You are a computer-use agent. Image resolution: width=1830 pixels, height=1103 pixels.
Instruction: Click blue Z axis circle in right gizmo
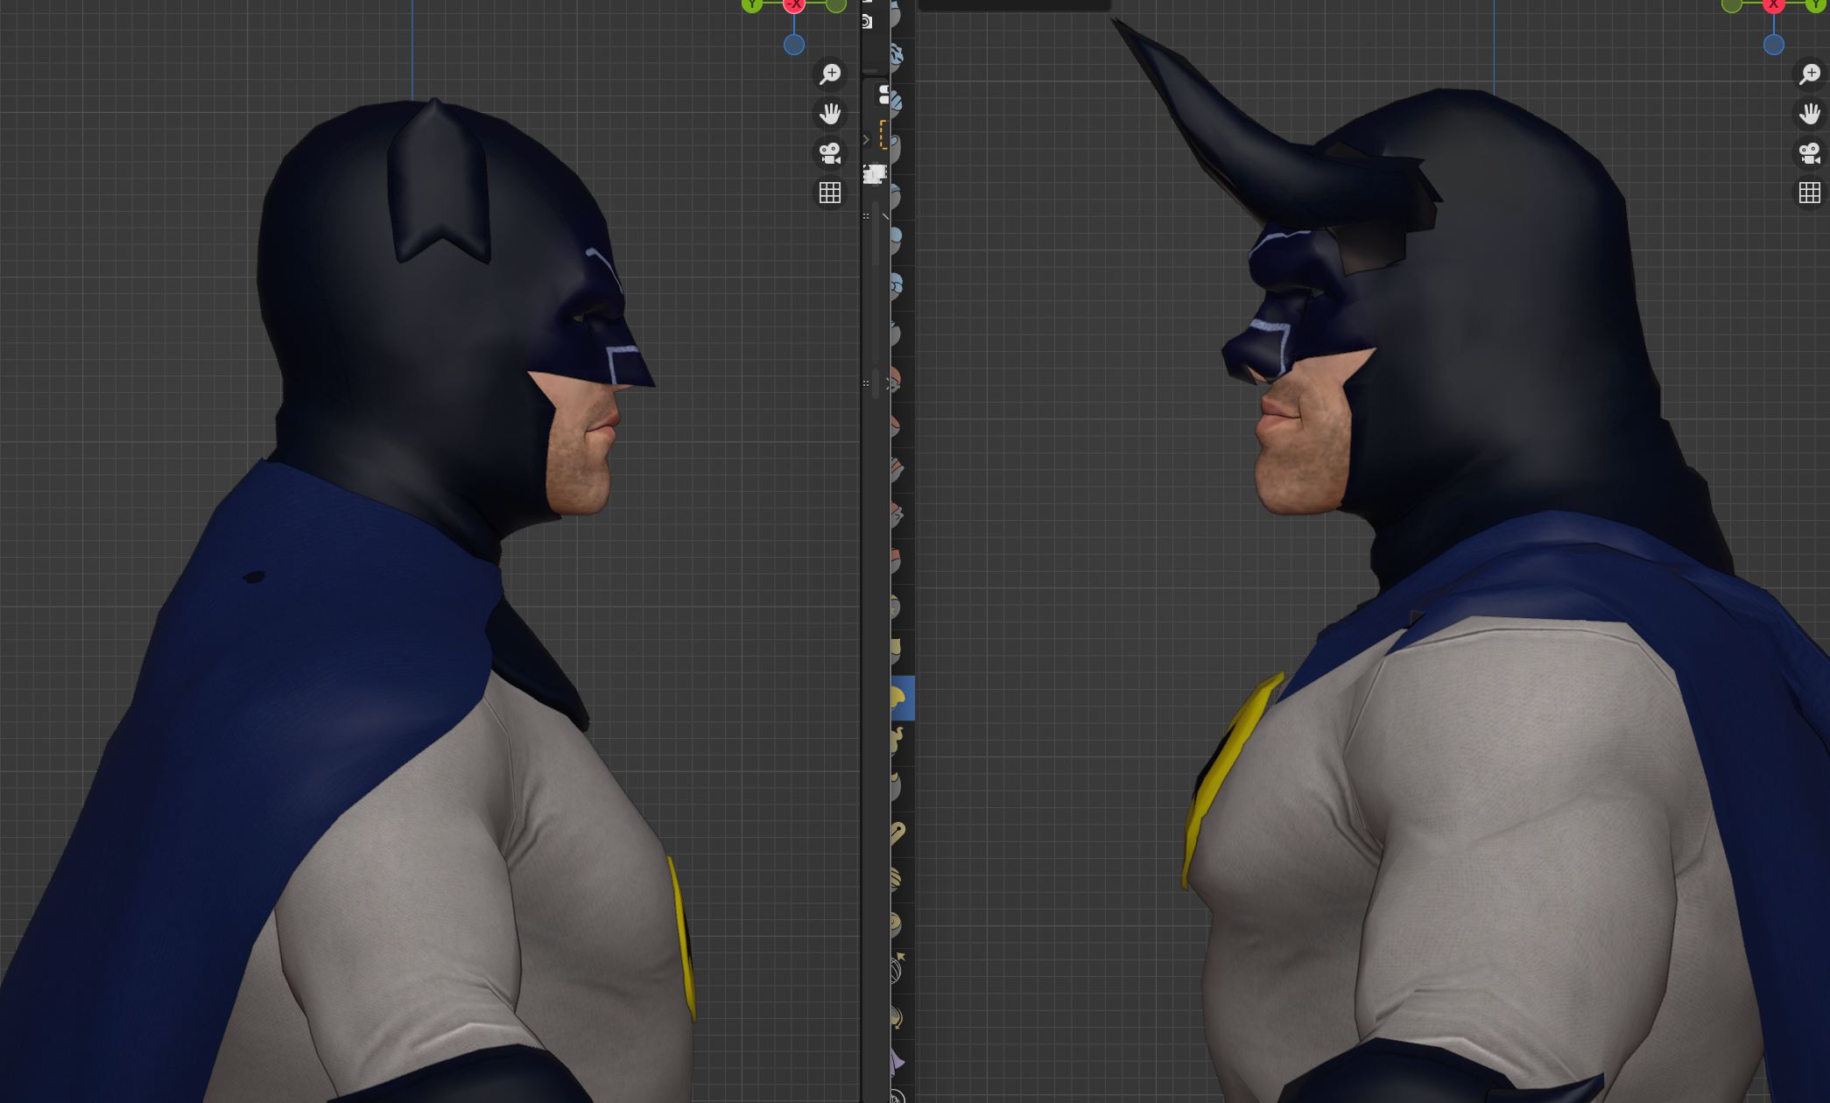[1773, 46]
